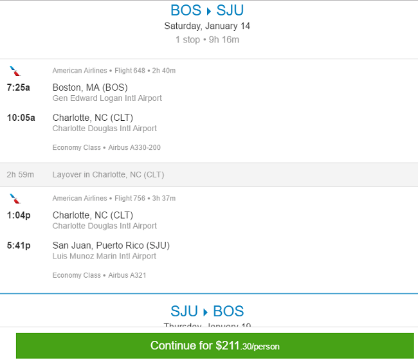This screenshot has height=362, width=418.
Task: Select San Juan, Puerto Rico (SJU) arrival
Action: click(111, 245)
